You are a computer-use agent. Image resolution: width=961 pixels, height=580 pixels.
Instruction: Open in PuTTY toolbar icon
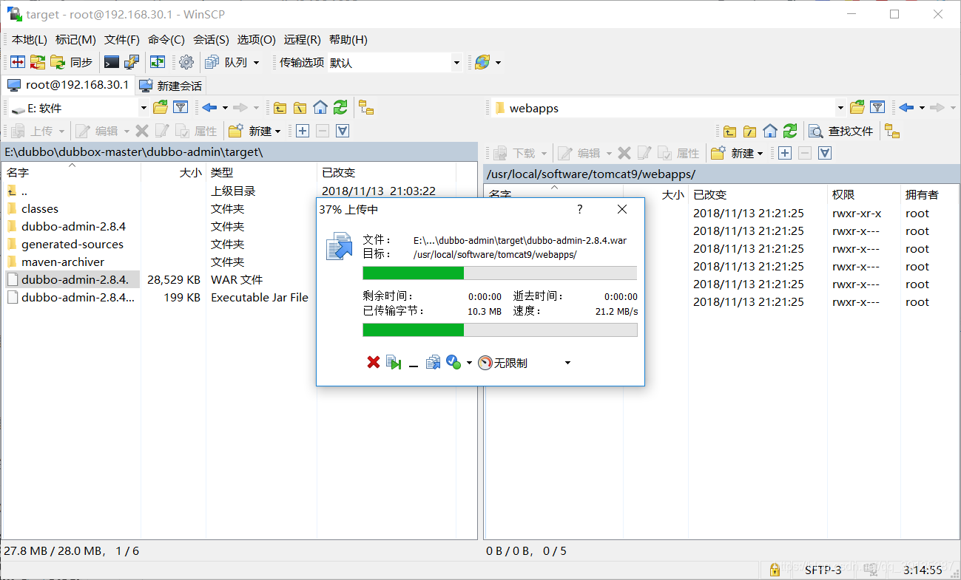pyautogui.click(x=132, y=62)
